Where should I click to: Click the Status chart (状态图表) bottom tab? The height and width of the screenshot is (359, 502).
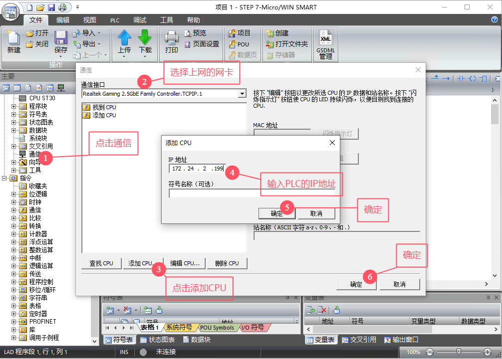[158, 340]
